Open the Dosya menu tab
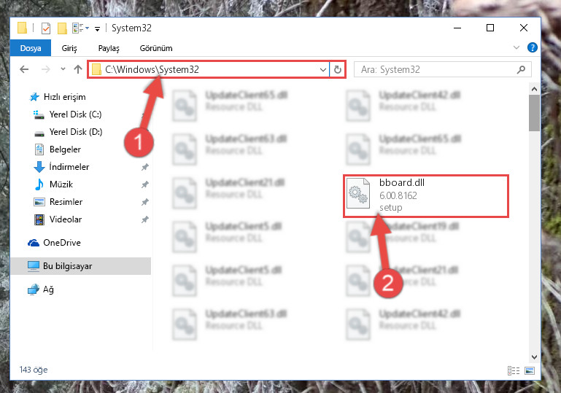The image size is (561, 393). (31, 48)
